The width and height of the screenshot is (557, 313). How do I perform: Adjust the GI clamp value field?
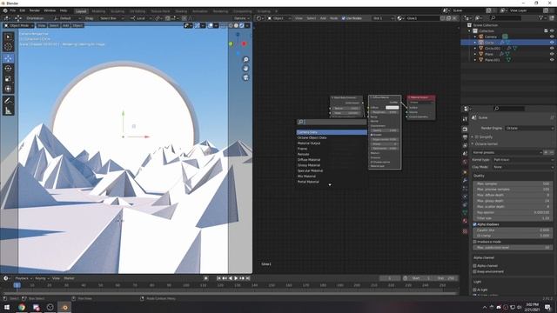pos(513,236)
